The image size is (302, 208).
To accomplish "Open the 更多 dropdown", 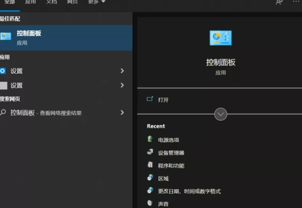I will [97, 2].
